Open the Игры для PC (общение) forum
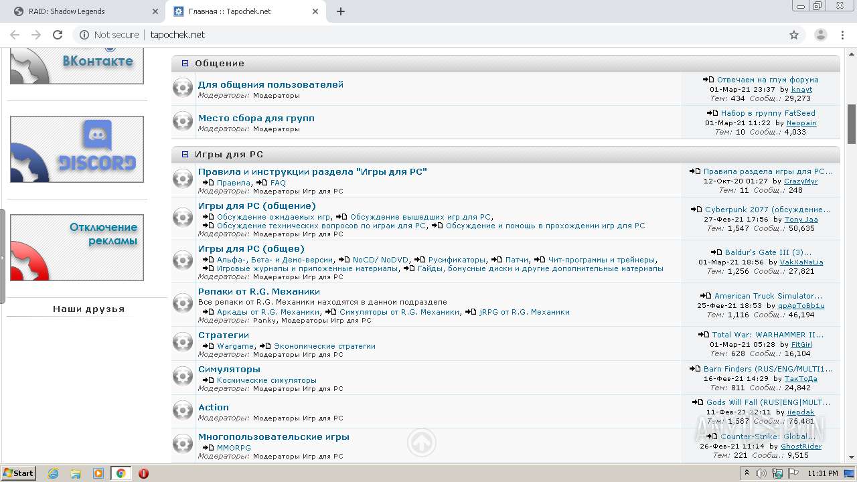 point(256,206)
